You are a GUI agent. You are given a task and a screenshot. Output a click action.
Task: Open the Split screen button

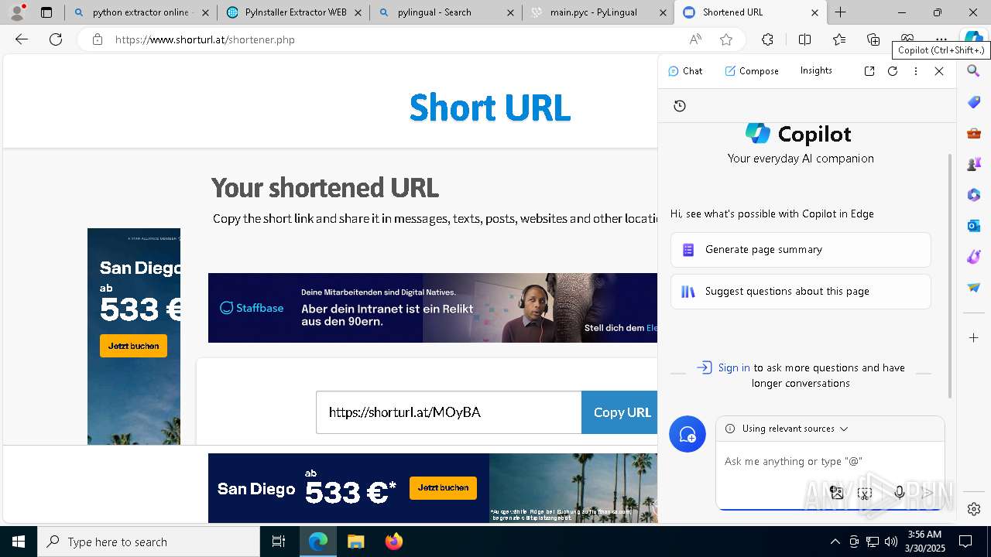pyautogui.click(x=804, y=39)
